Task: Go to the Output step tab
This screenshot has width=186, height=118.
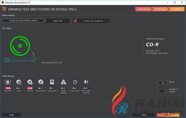Action: pos(176,9)
